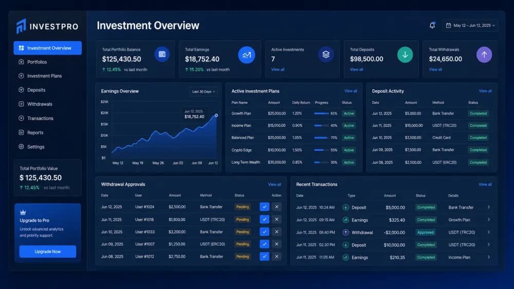
Task: Click Active status badge for Balanced Plan
Action: click(x=349, y=138)
